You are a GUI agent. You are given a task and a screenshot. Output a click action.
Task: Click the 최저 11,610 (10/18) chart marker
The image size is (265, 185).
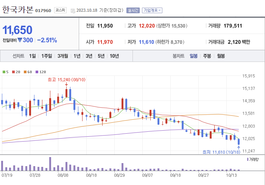coord(221,152)
